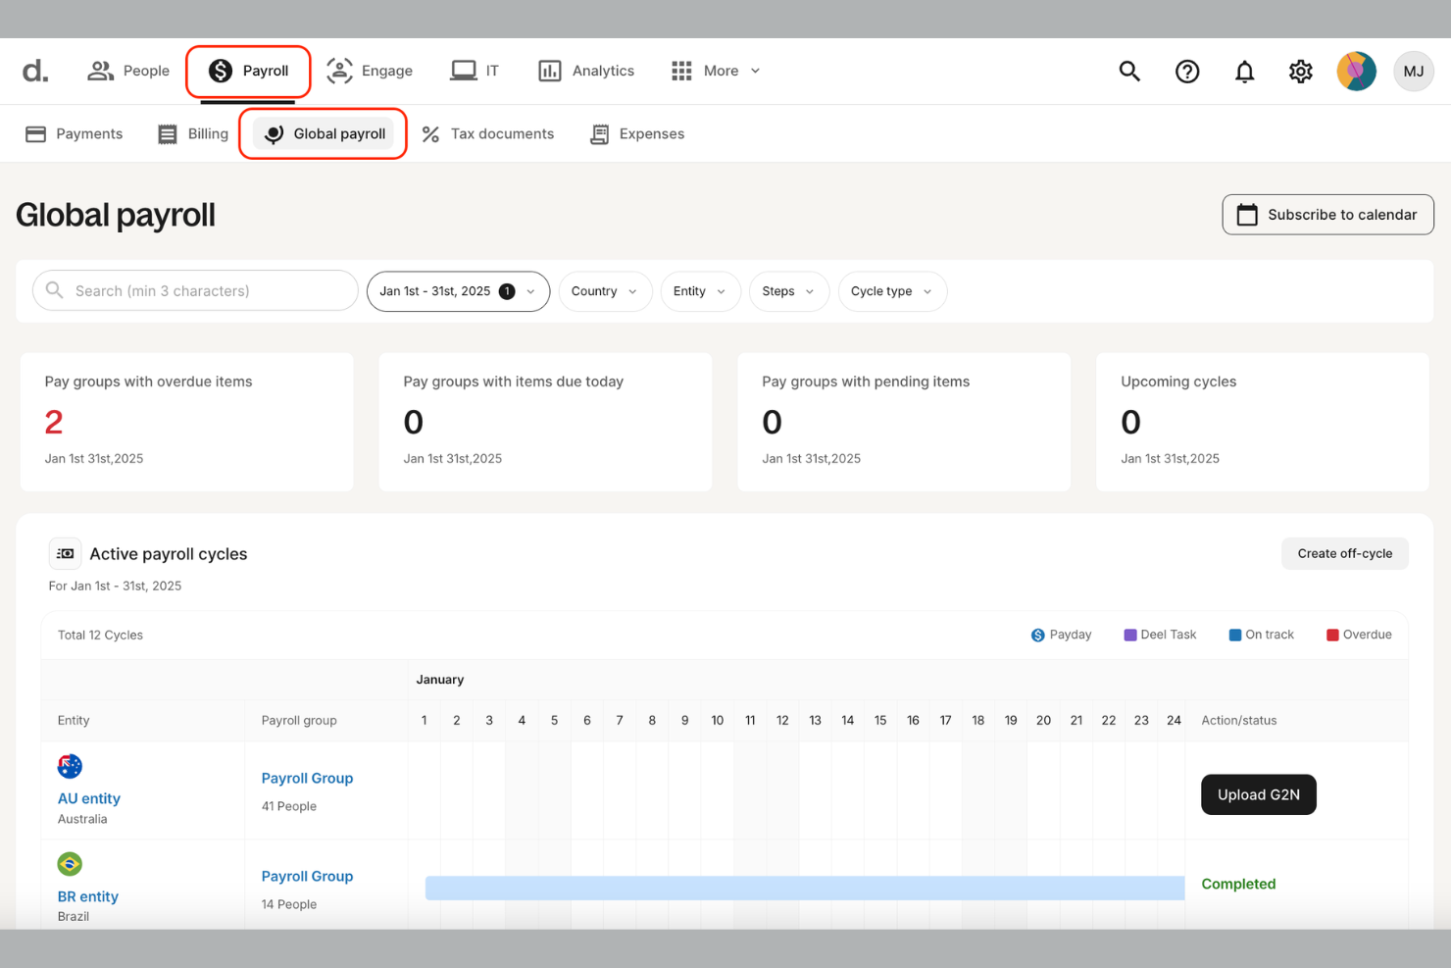1451x968 pixels.
Task: Click the Payroll group column header
Action: (299, 720)
